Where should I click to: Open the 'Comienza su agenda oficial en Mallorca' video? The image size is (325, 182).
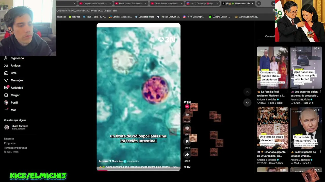pos(272,67)
